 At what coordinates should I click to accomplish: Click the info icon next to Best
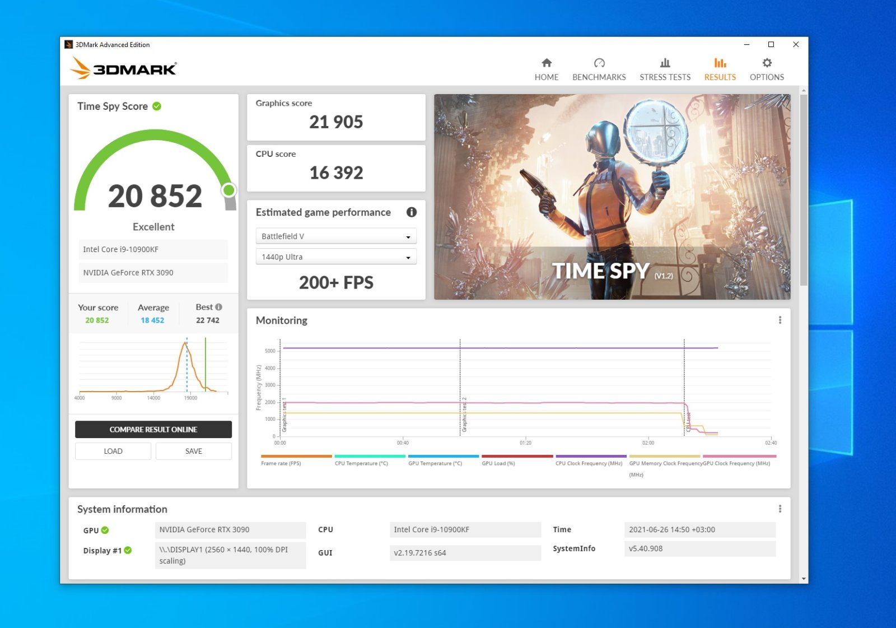[219, 307]
